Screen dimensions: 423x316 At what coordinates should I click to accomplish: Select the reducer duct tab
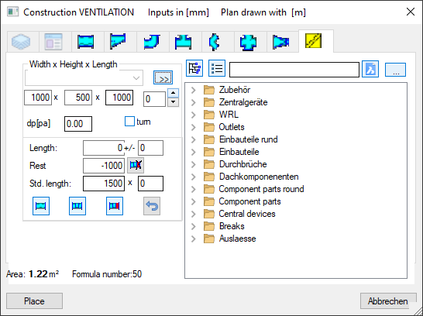click(x=280, y=42)
